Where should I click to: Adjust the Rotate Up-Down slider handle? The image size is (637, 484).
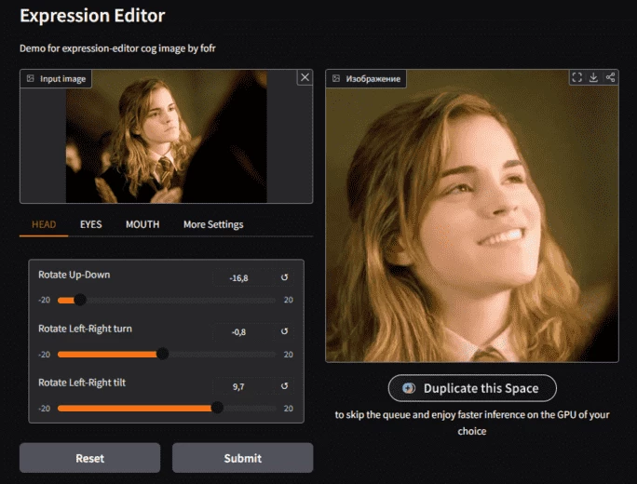tap(80, 300)
